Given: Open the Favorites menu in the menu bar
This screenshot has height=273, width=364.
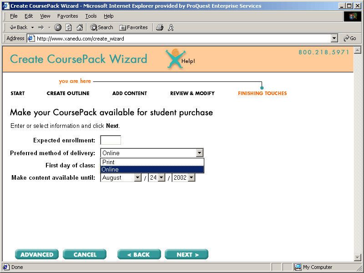Looking at the screenshot, I should pos(67,16).
